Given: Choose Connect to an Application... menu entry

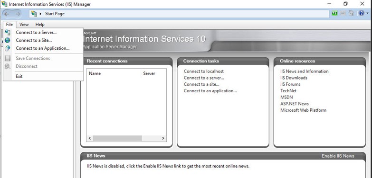Looking at the screenshot, I should tap(43, 48).
